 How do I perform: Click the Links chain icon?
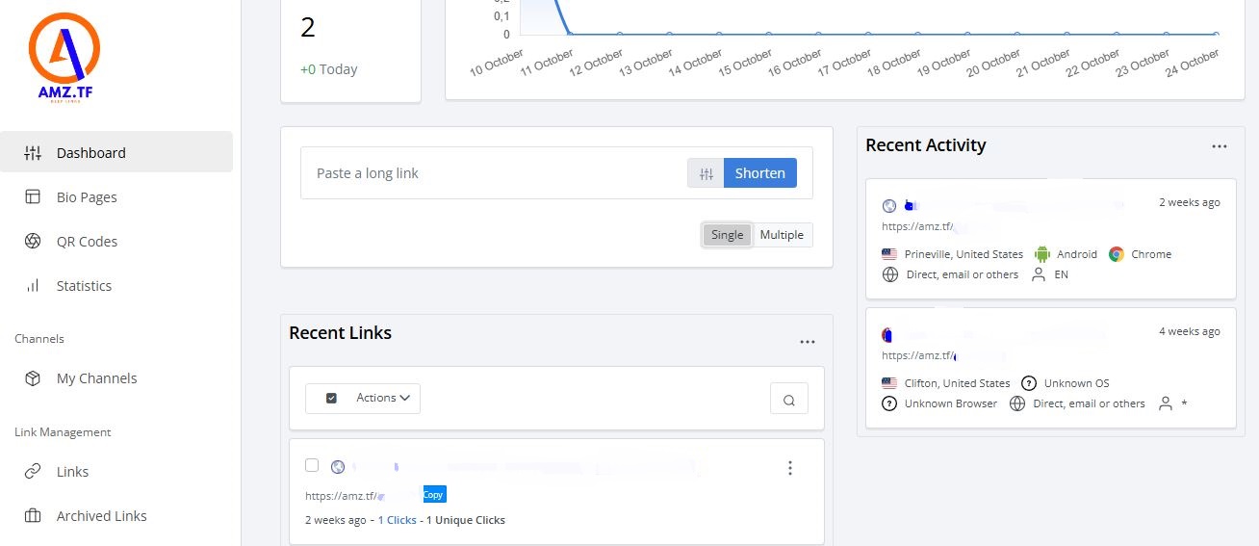point(33,471)
